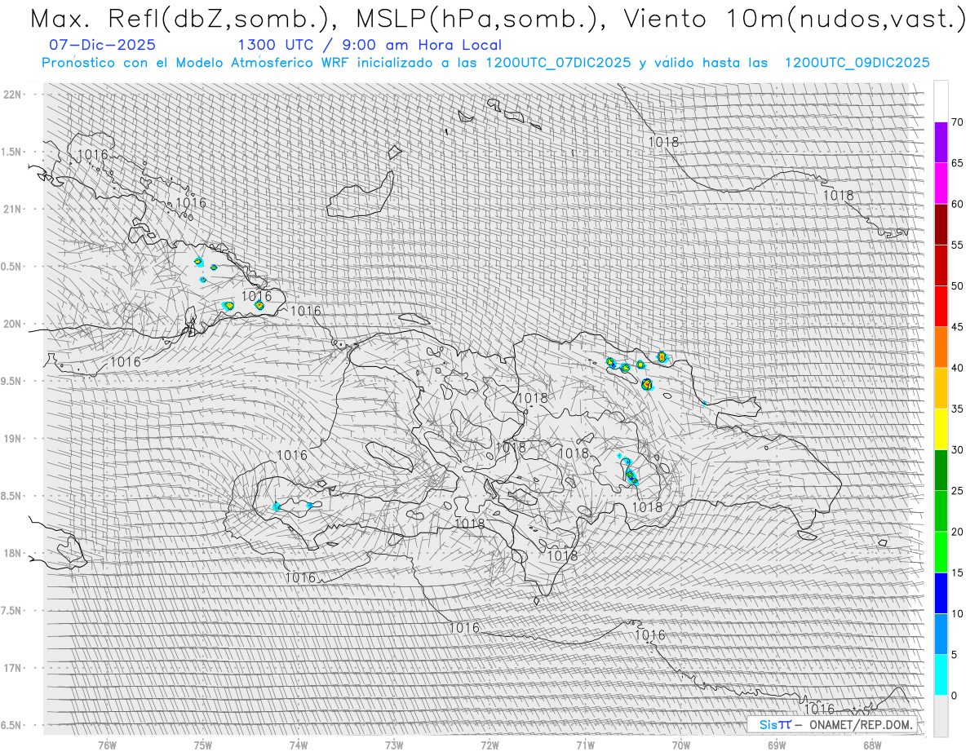Viewport: 979px width, 756px height.
Task: Click the "74W" longitude label
Action: click(298, 744)
